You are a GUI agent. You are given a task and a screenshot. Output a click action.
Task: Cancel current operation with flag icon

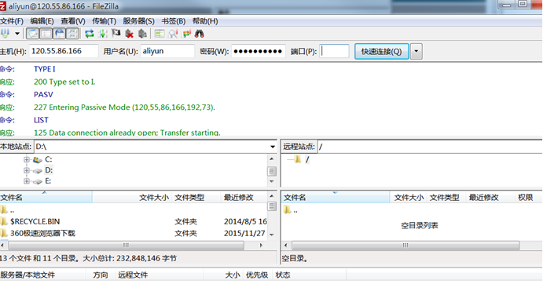tap(116, 34)
